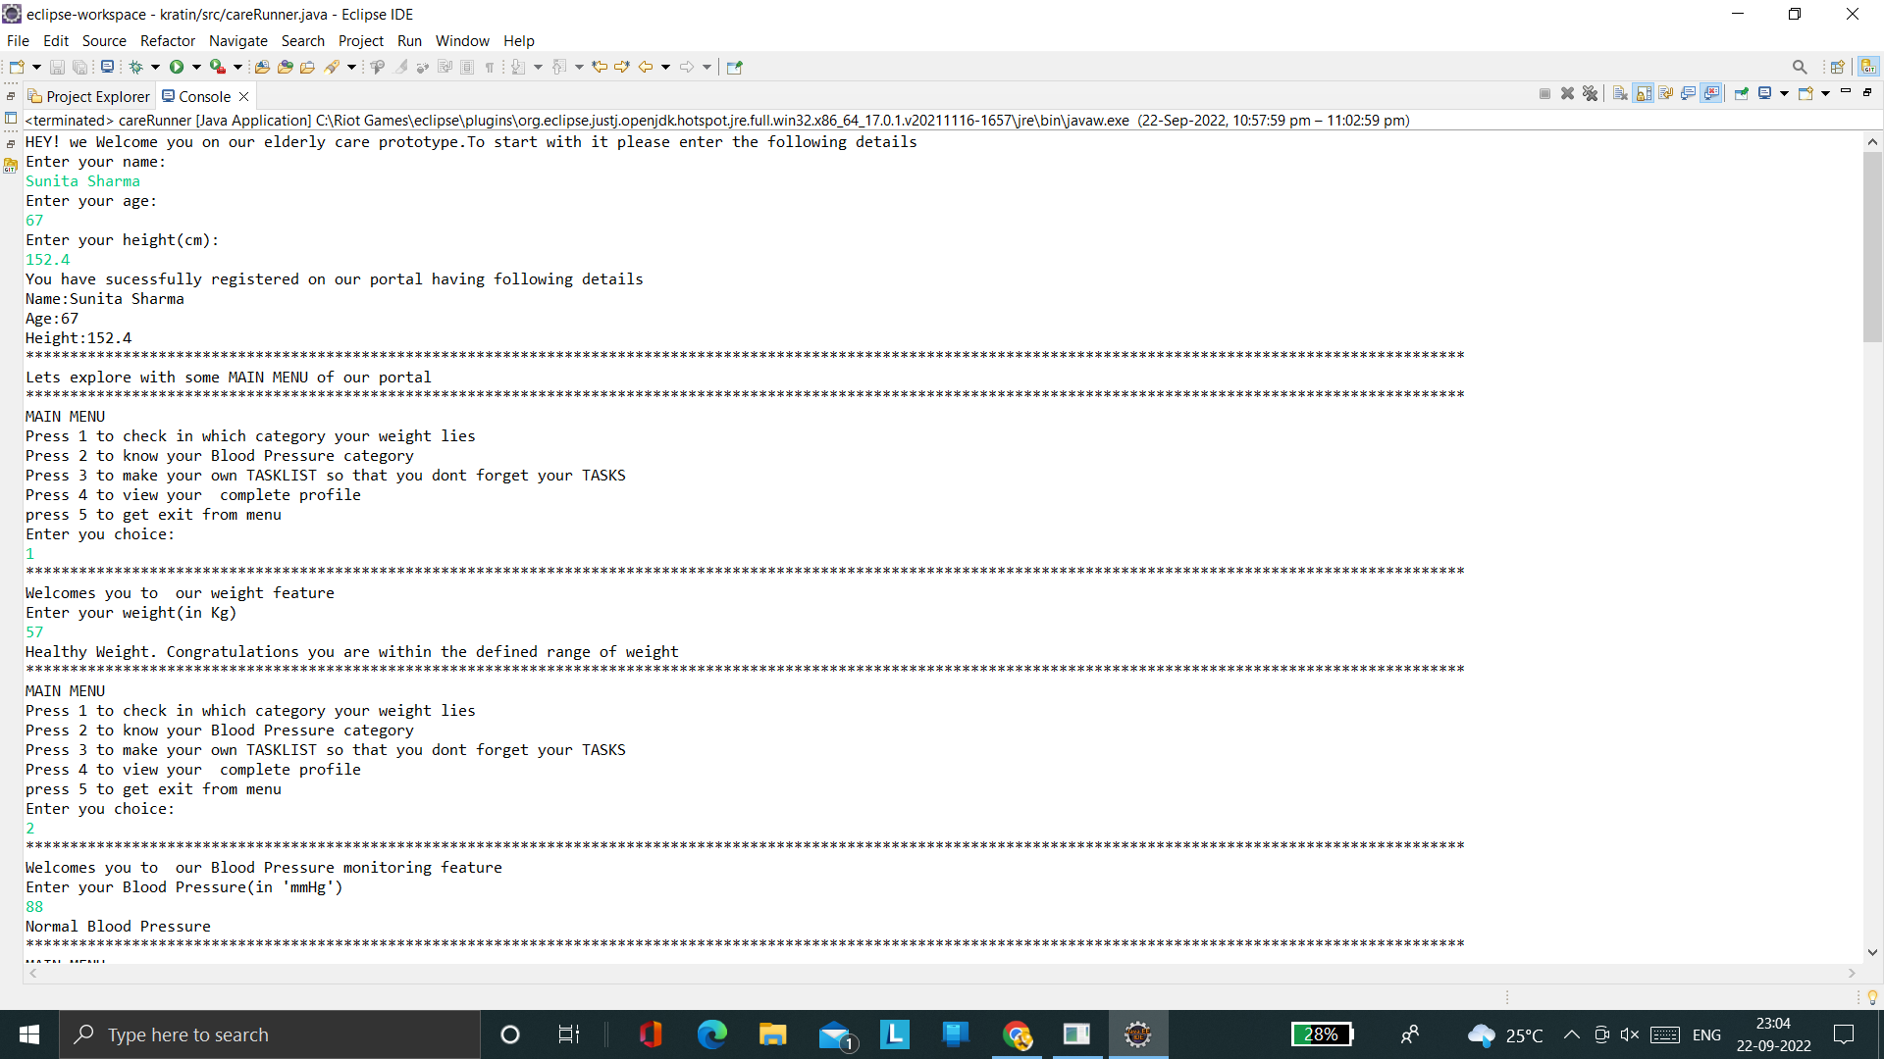Open the Refactor menu
This screenshot has width=1884, height=1059.
168,40
